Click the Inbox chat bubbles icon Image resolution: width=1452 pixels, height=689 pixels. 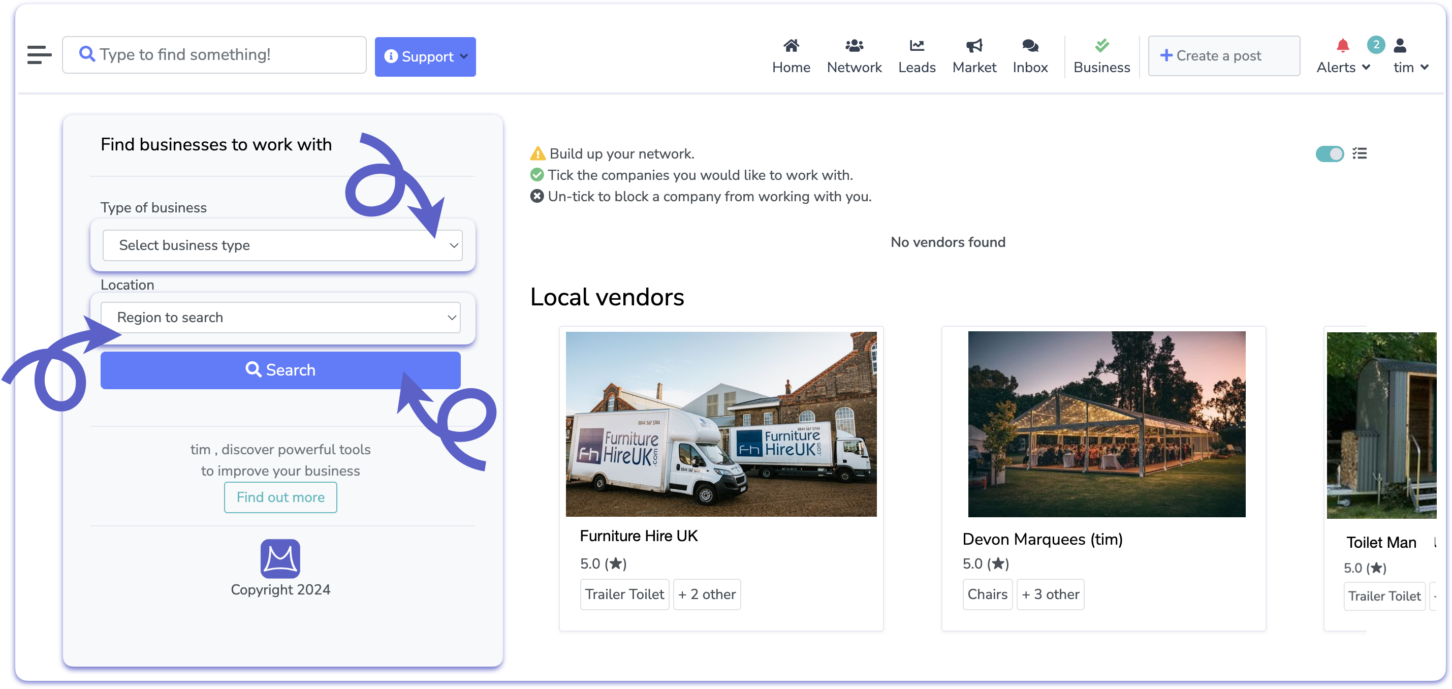point(1030,45)
